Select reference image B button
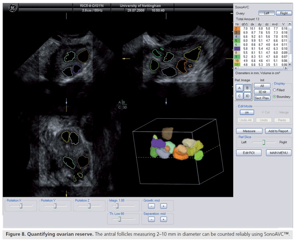 point(247,88)
